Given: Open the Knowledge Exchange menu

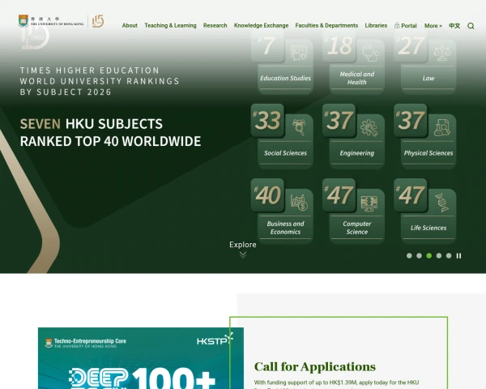Looking at the screenshot, I should pos(261,25).
